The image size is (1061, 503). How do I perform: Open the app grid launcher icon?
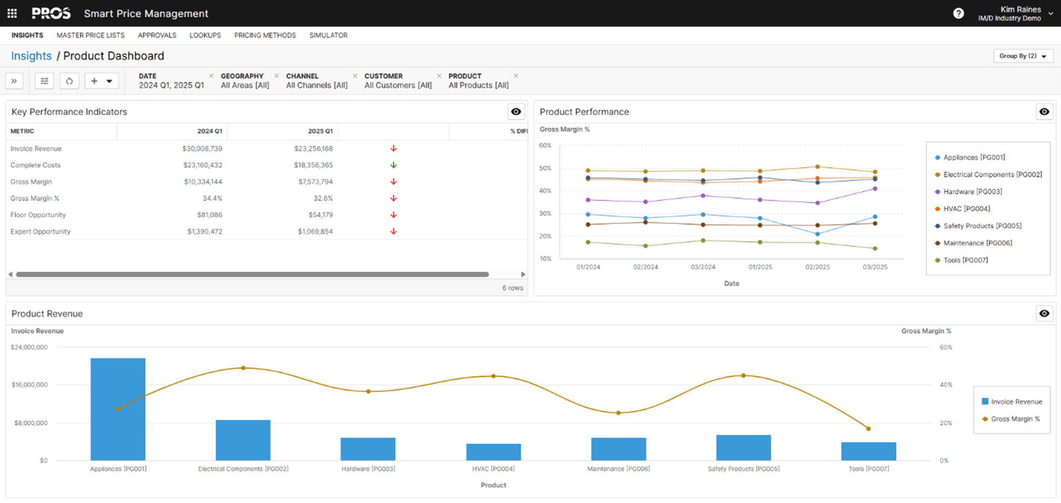tap(12, 13)
